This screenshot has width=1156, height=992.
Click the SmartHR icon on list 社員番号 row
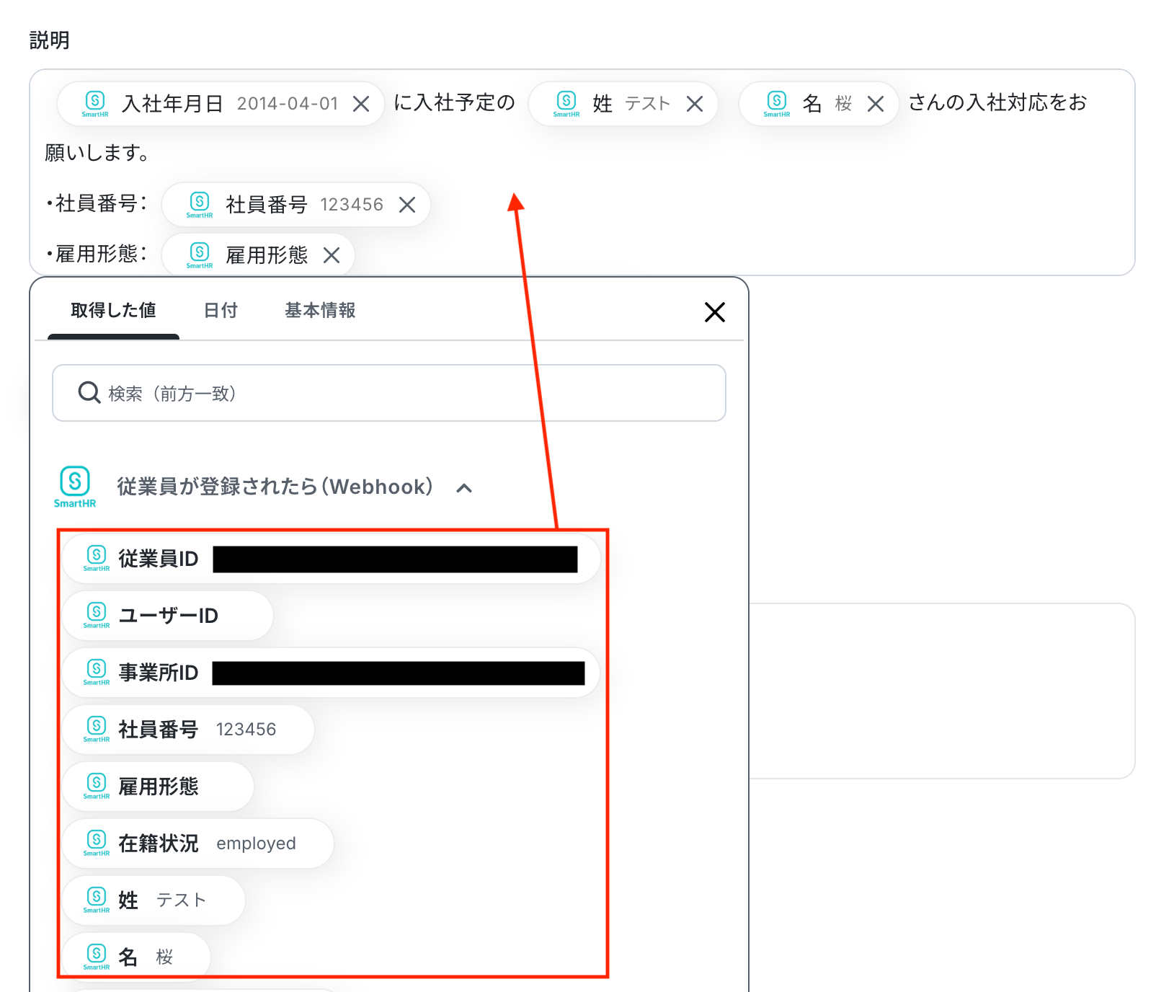pyautogui.click(x=97, y=729)
